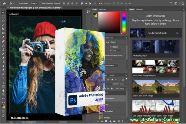Select the Pen tool

3,74
